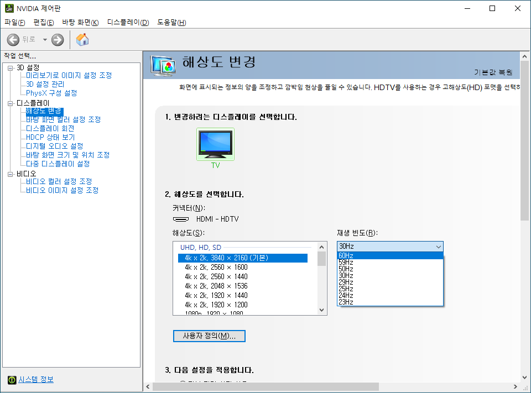Select 24Hz refresh rate
Image resolution: width=531 pixels, height=393 pixels.
(x=390, y=296)
